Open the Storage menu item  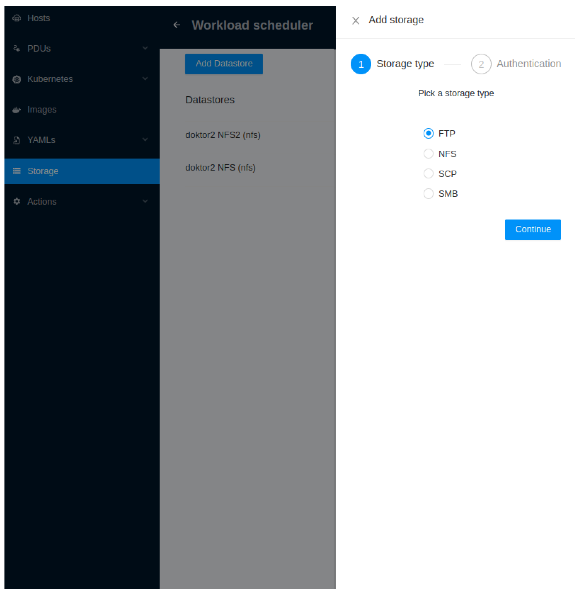[x=42, y=171]
